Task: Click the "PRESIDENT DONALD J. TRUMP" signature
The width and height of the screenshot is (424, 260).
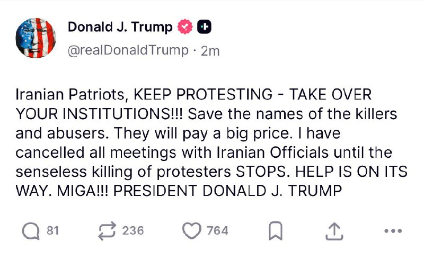Action: [228, 190]
